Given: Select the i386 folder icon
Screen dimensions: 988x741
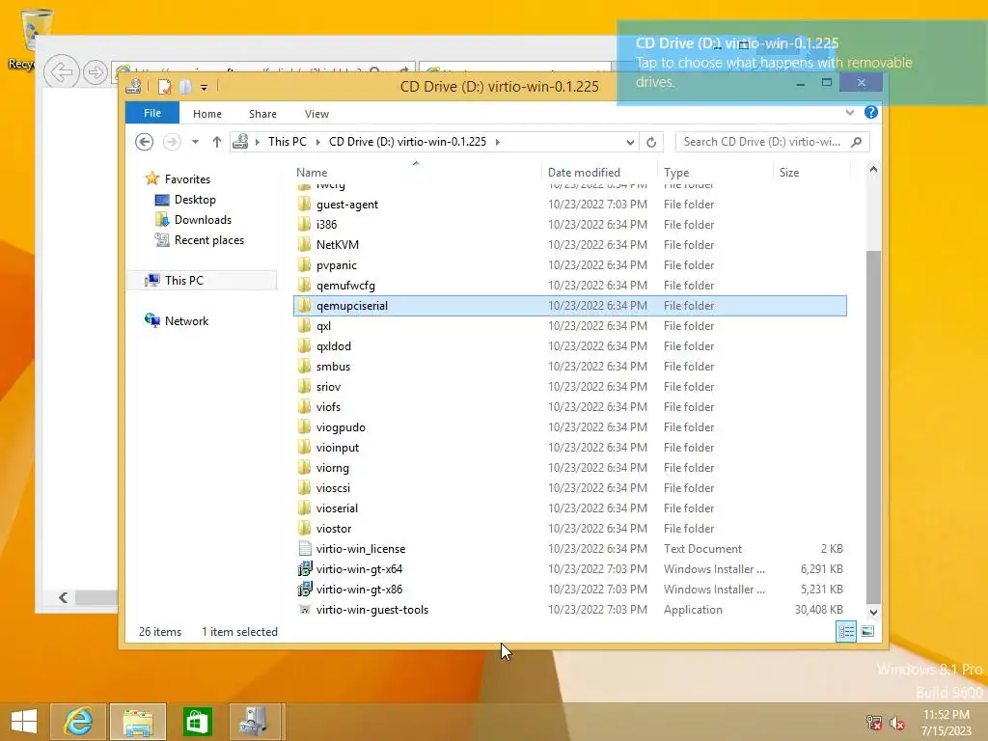Looking at the screenshot, I should coord(304,224).
